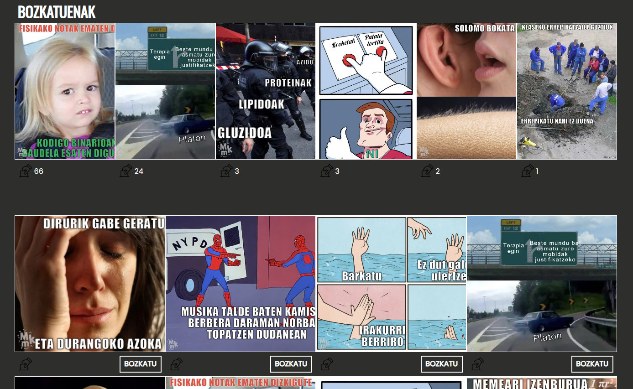Open the Solomo Bokata ear whisper meme
The image size is (633, 389).
coord(466,91)
